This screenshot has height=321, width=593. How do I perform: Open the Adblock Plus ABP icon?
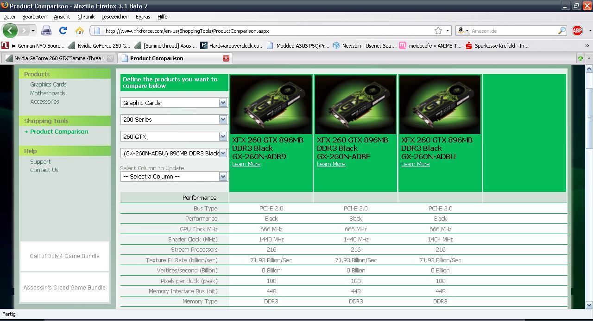pyautogui.click(x=577, y=31)
